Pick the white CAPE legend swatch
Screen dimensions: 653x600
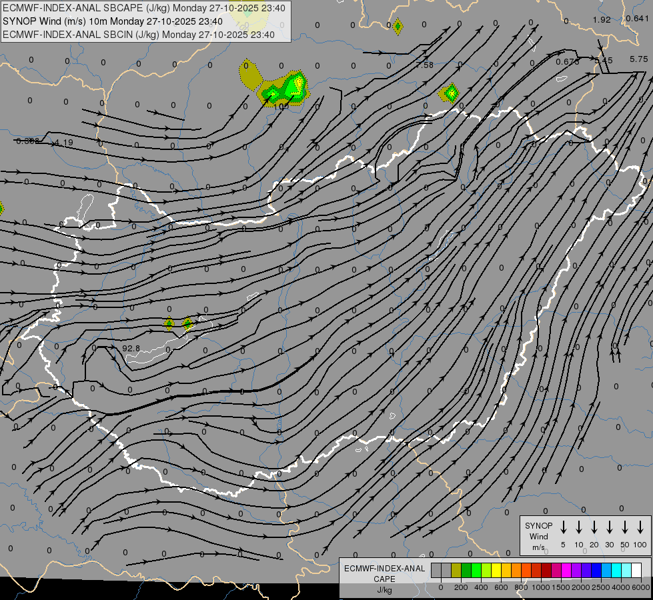coord(636,570)
